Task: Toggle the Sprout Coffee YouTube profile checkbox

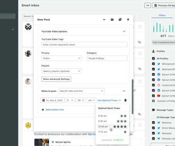Action: 154,96
